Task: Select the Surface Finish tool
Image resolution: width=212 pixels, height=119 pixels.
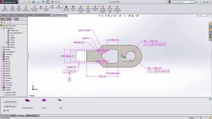Action: [46, 8]
